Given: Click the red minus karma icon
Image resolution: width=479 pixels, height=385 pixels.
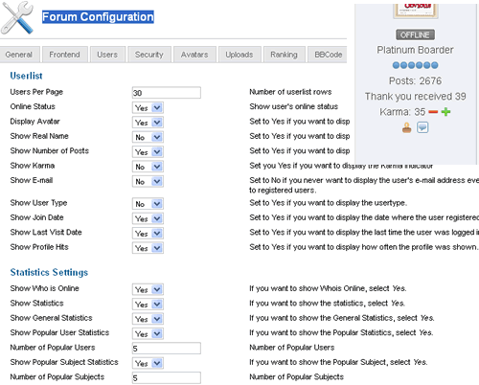Looking at the screenshot, I should click(x=433, y=112).
